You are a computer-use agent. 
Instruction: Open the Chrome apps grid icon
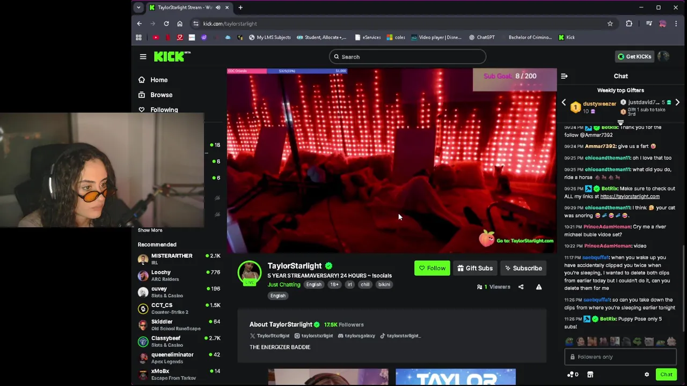pos(138,38)
